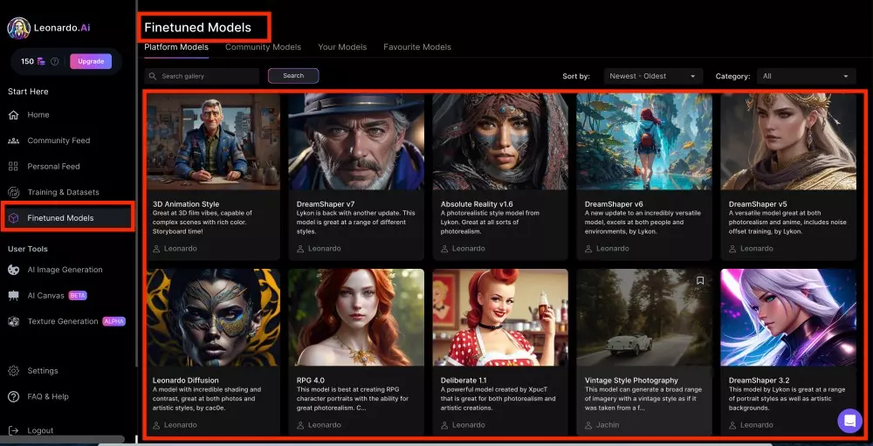873x446 pixels.
Task: Open the DreamShaper v6 model image
Action: point(645,141)
